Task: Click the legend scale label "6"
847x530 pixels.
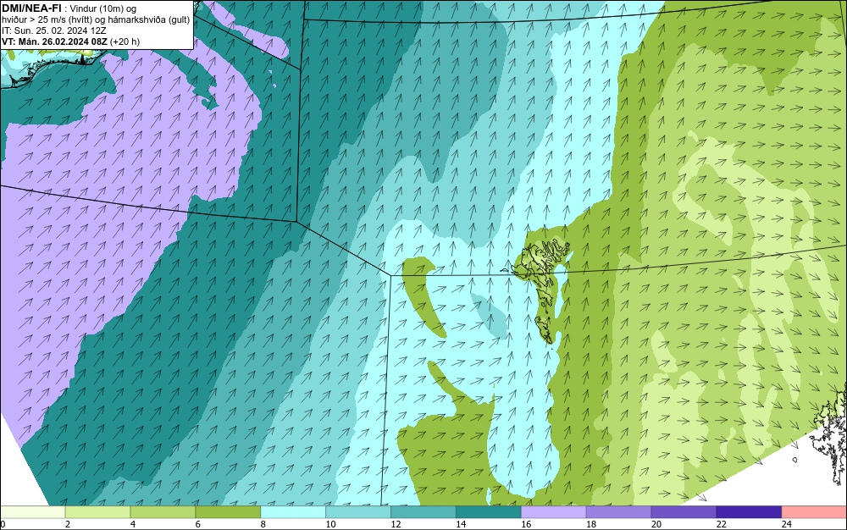Action: point(198,524)
